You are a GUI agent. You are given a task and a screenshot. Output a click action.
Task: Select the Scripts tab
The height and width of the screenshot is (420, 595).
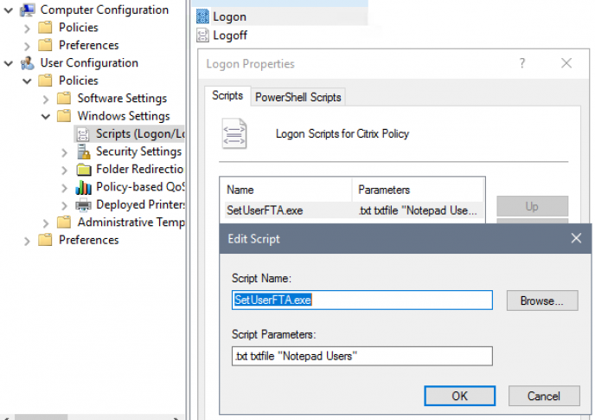pos(227,96)
